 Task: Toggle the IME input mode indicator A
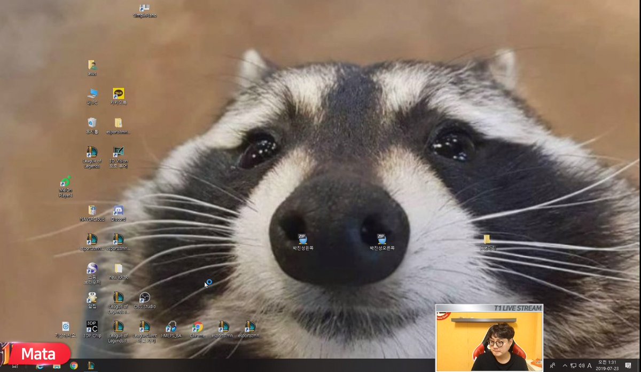590,366
